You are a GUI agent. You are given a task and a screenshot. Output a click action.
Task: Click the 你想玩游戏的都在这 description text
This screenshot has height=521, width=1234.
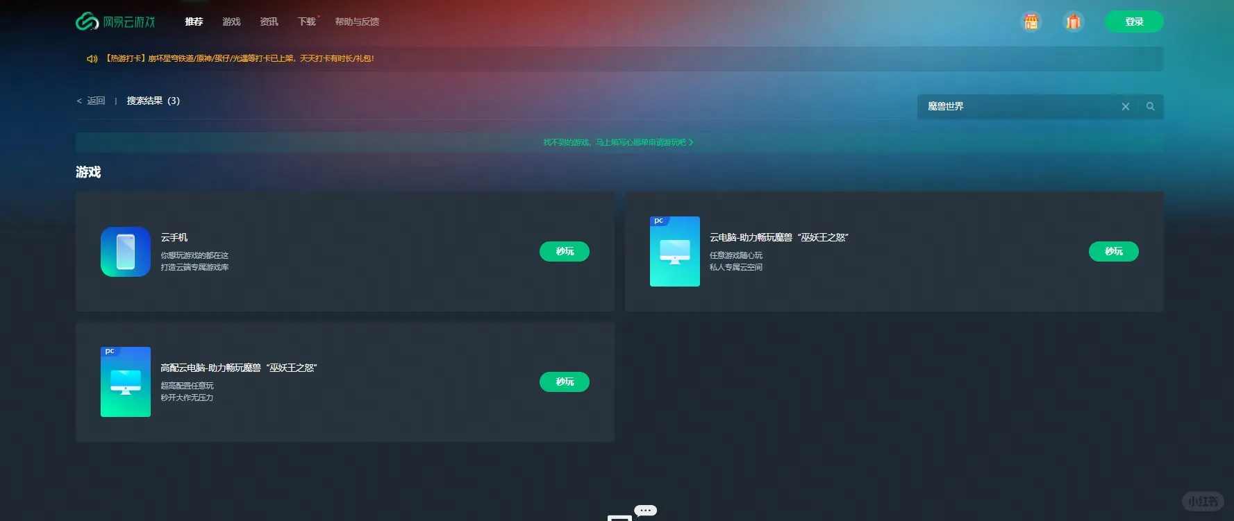pyautogui.click(x=194, y=255)
